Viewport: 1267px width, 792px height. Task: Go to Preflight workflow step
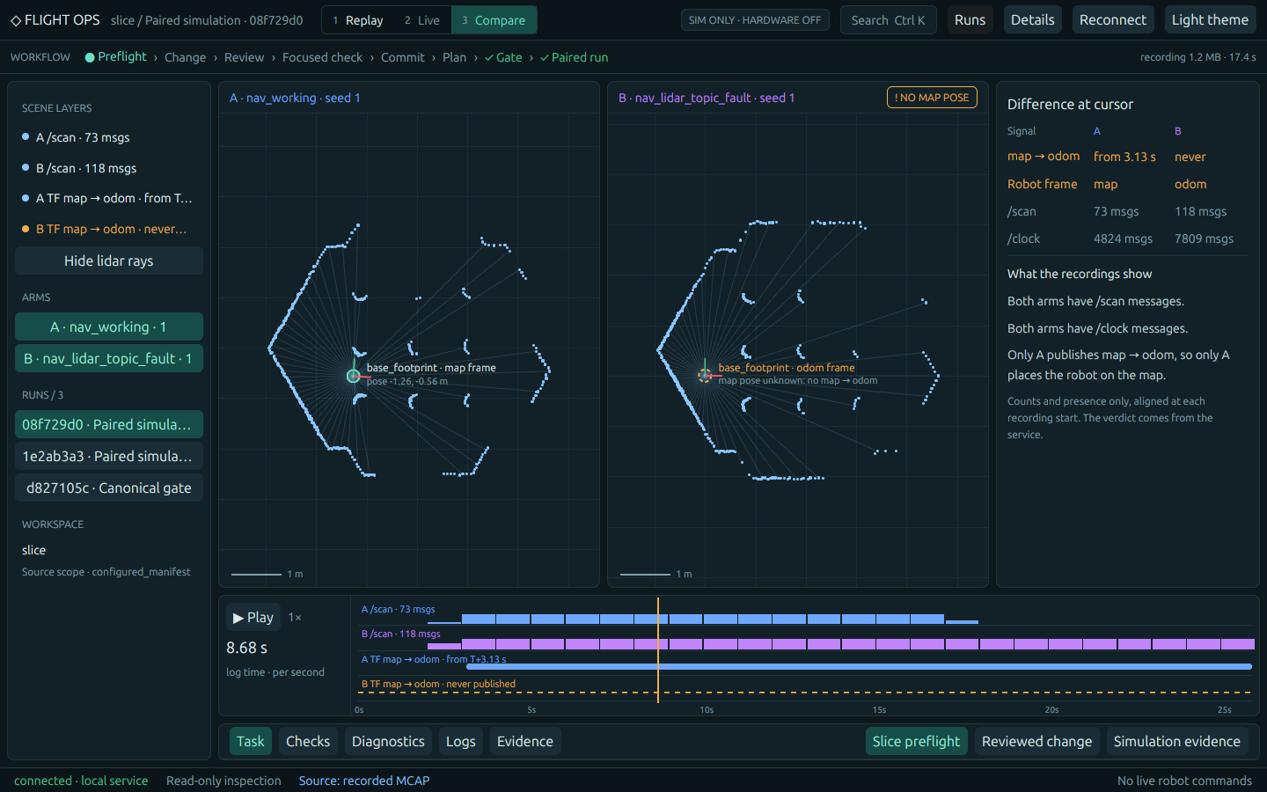[116, 57]
